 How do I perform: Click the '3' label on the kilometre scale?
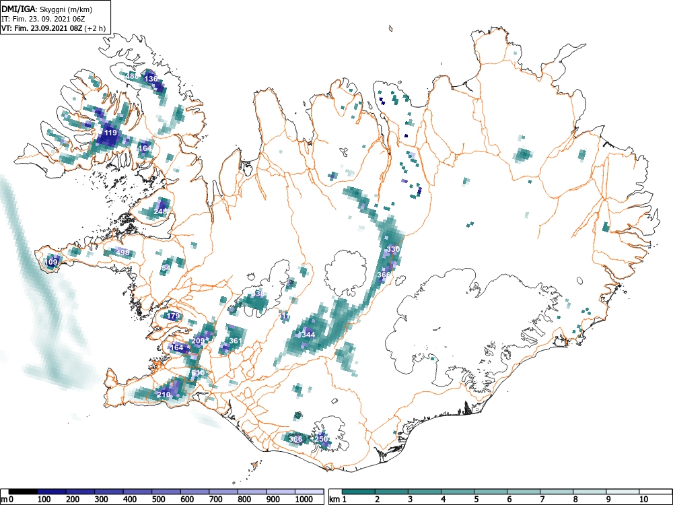coord(411,500)
